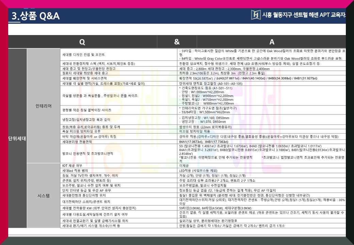
Task: Click question '창호(복층 유리,로이유리등) 종류 및 두께'
Action: click(x=91, y=127)
